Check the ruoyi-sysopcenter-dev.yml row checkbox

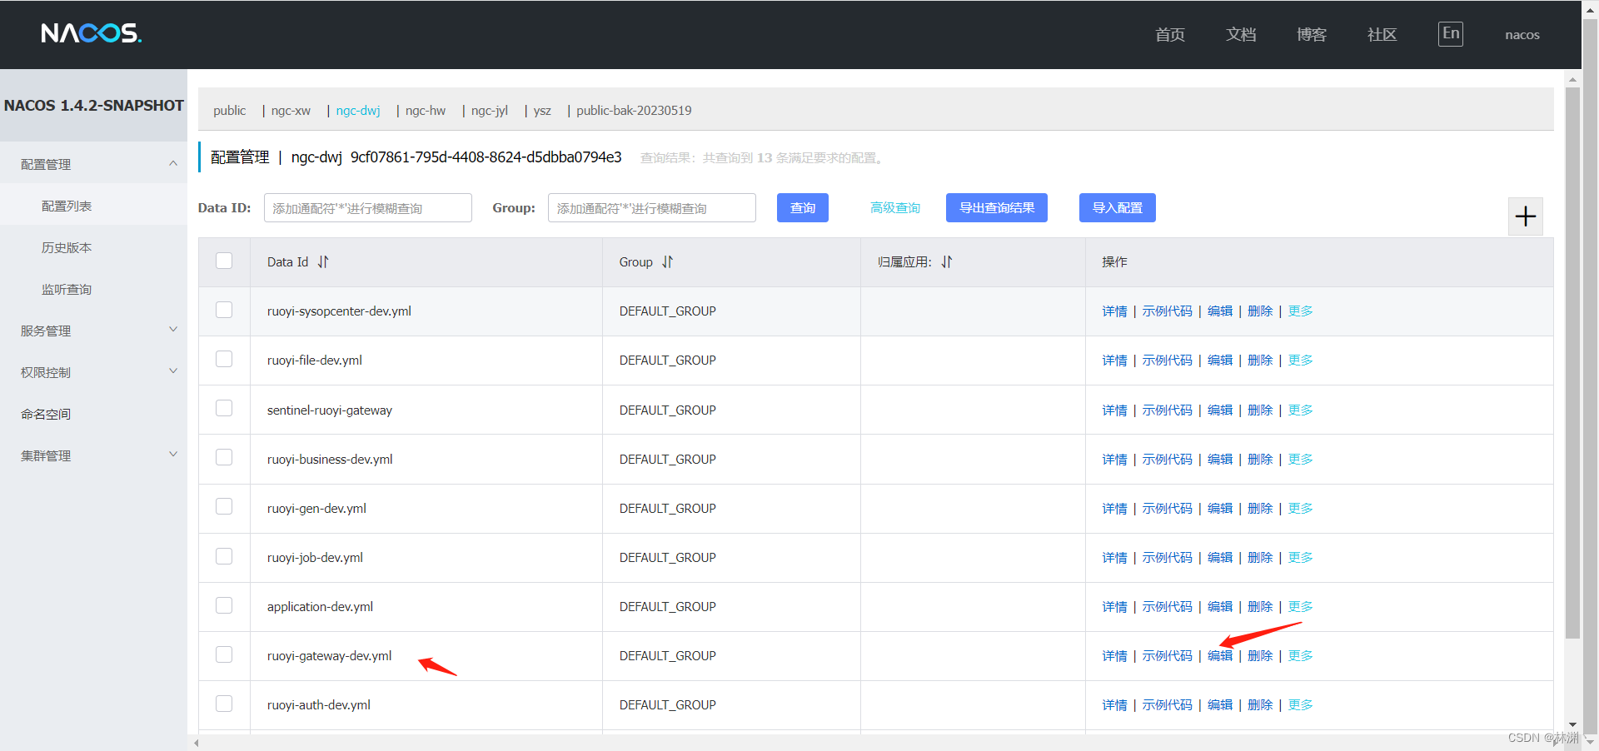224,310
